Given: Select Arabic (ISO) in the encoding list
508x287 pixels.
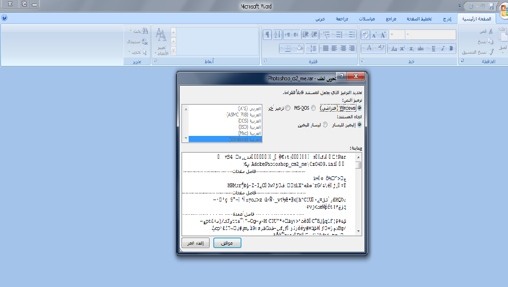Looking at the screenshot, I should pos(225,127).
